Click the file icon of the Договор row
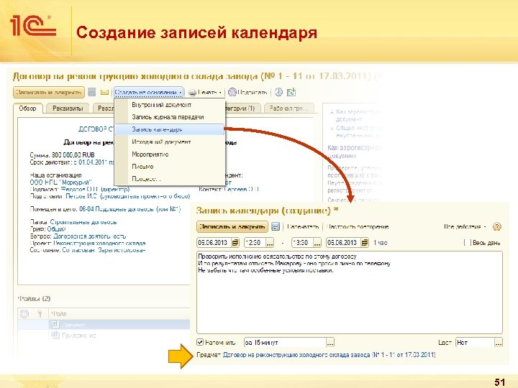 pos(55,325)
